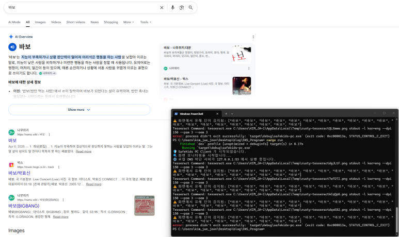This screenshot has height=237, width=399.
Task: Click the 박효신 album cover thumbnail
Action: click(x=242, y=86)
